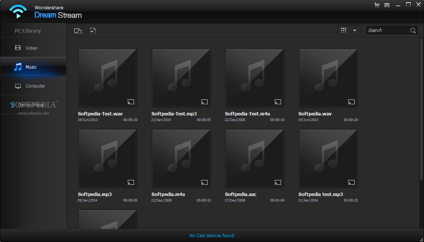
Task: Click the 00:01:04 duration of Softpedia.aac
Action: 277,200
